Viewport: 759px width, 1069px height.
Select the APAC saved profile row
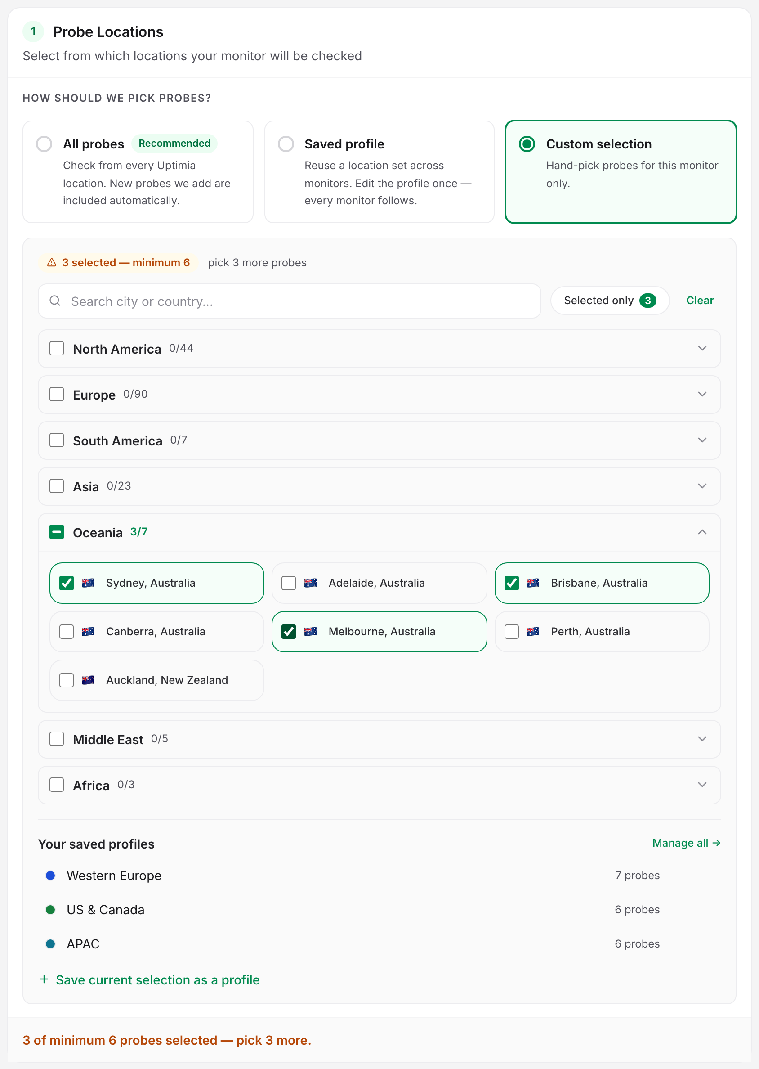(379, 943)
